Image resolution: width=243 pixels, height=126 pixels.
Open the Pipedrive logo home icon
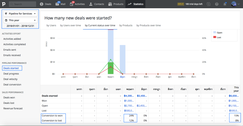[x=4, y=4]
